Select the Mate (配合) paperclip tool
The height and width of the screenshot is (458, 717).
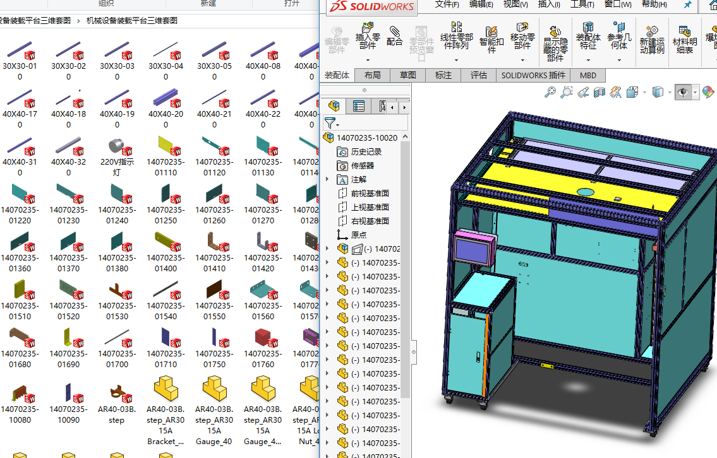pyautogui.click(x=395, y=35)
